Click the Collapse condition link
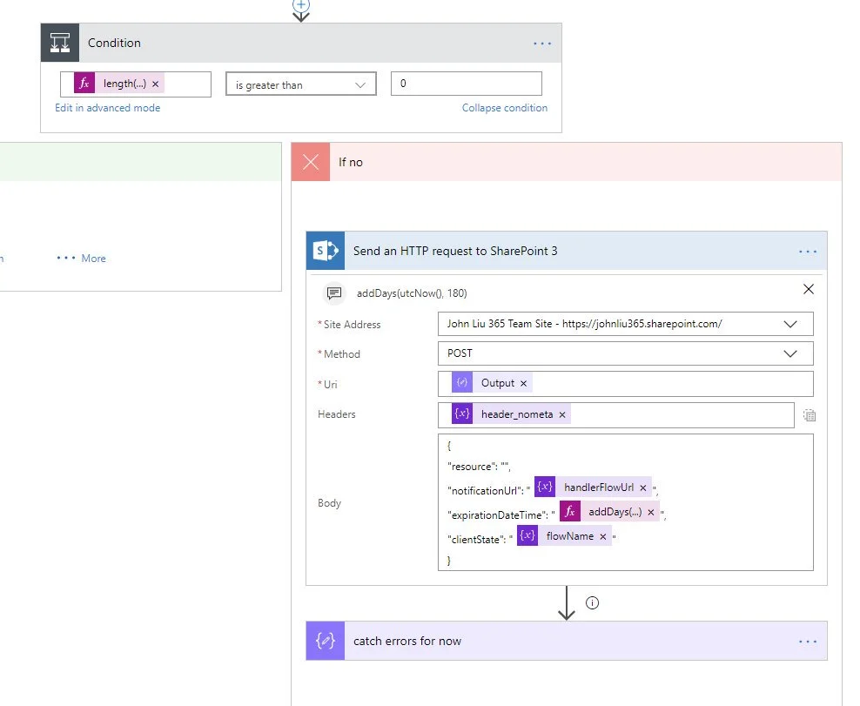Image resolution: width=860 pixels, height=706 pixels. (x=504, y=108)
